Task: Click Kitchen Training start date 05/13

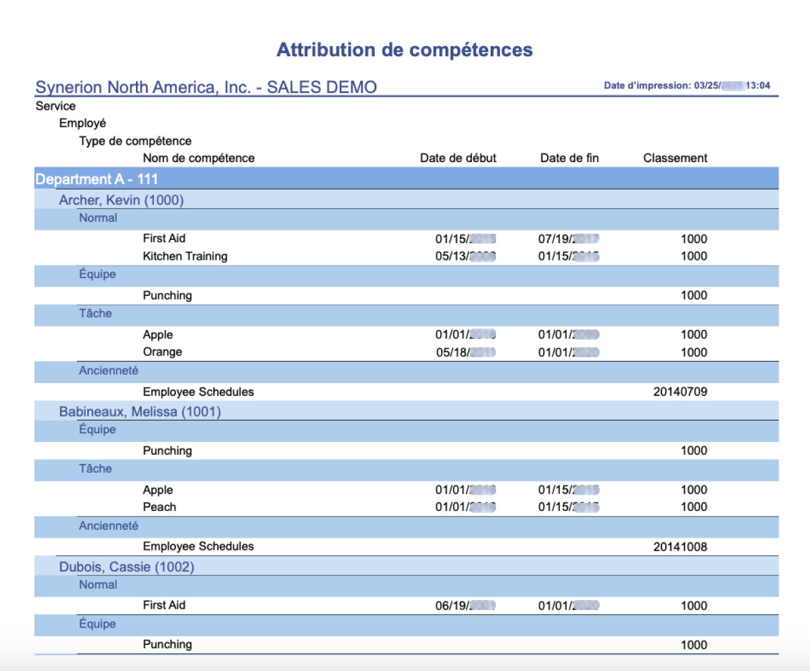Action: tap(465, 256)
